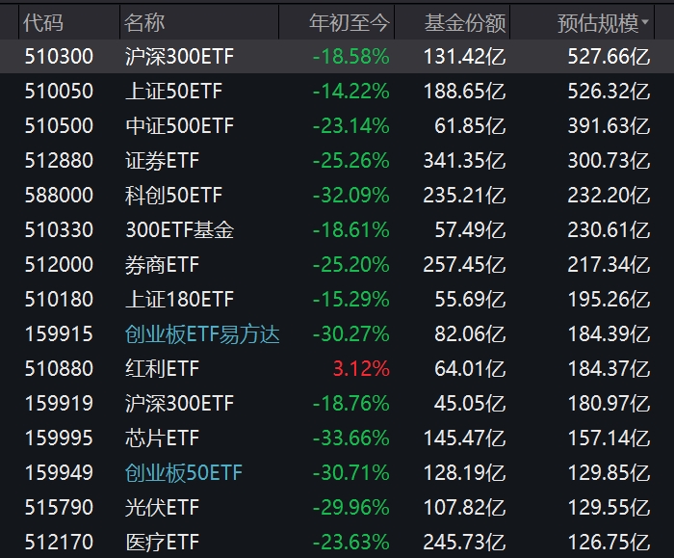Click the 券商ETF fund name
The image size is (674, 558).
[162, 265]
